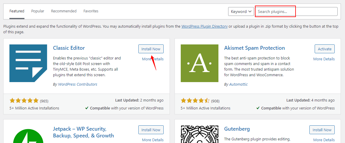Click Akismet's "5+ Million Active Installations" text

(x=205, y=108)
